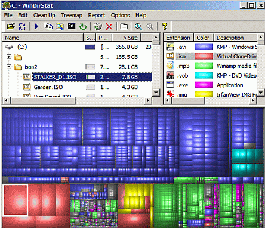Click the Winamp media file description

tap(237, 66)
